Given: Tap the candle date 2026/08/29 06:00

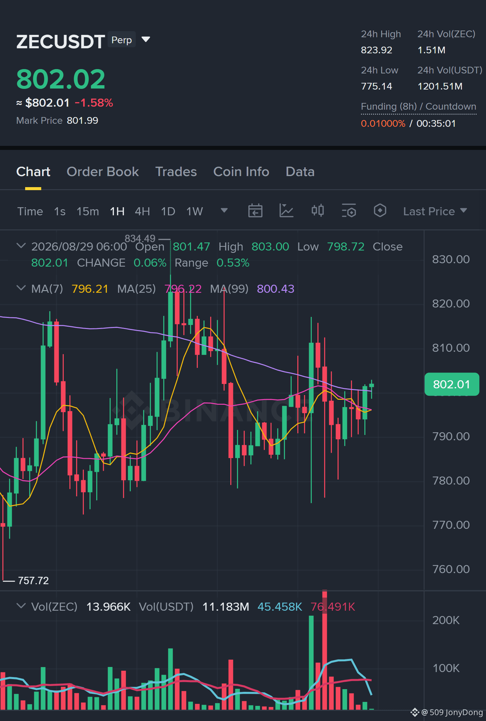Looking at the screenshot, I should click(79, 246).
